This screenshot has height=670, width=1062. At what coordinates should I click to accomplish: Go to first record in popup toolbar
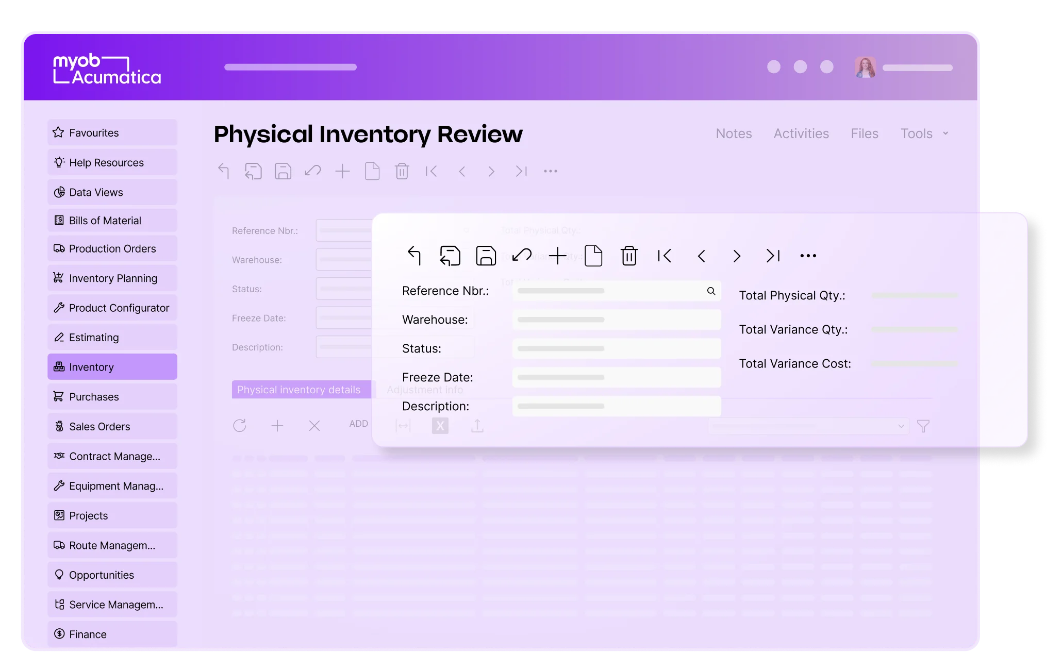click(x=665, y=256)
